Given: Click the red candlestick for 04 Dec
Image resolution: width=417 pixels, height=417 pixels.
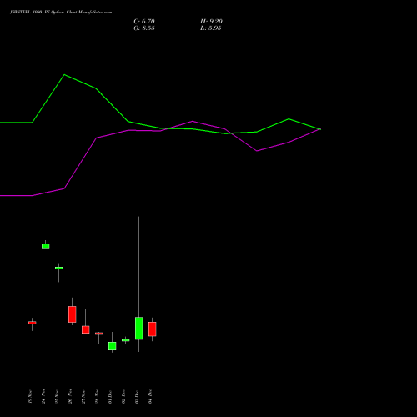Looking at the screenshot, I should pyautogui.click(x=153, y=329).
